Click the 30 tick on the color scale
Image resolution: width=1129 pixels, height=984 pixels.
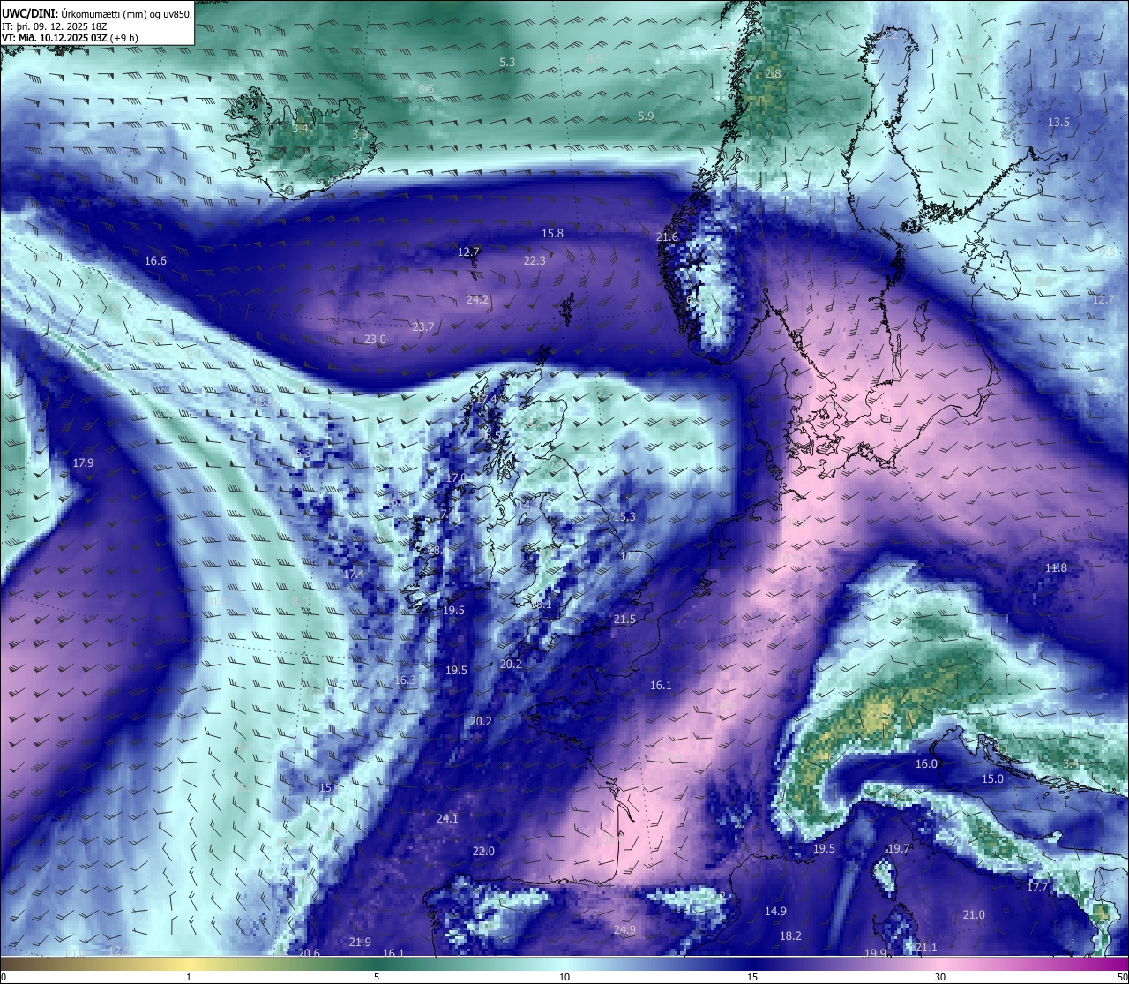pos(940,976)
